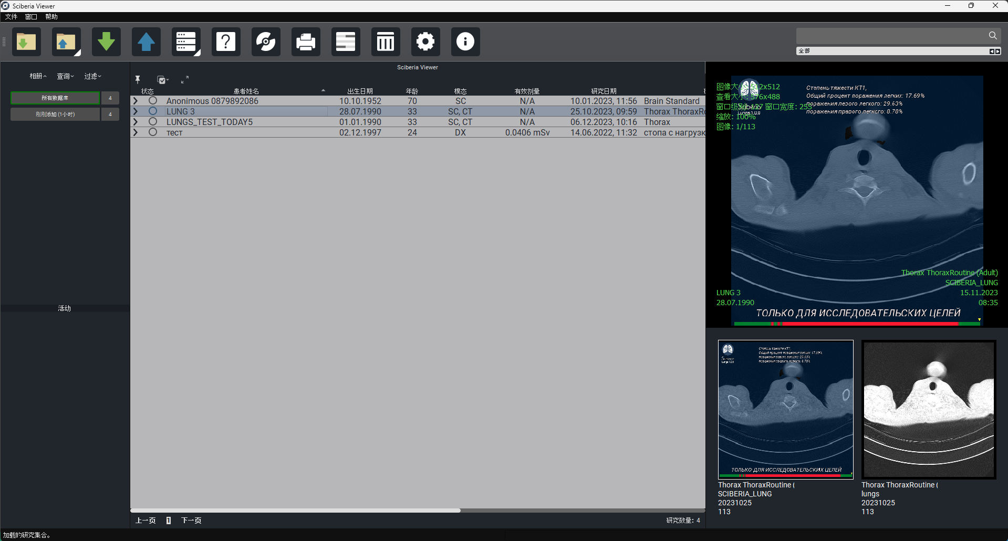Click the page number indicator between page buttons
Screen dimensions: 1008x541
pyautogui.click(x=169, y=521)
